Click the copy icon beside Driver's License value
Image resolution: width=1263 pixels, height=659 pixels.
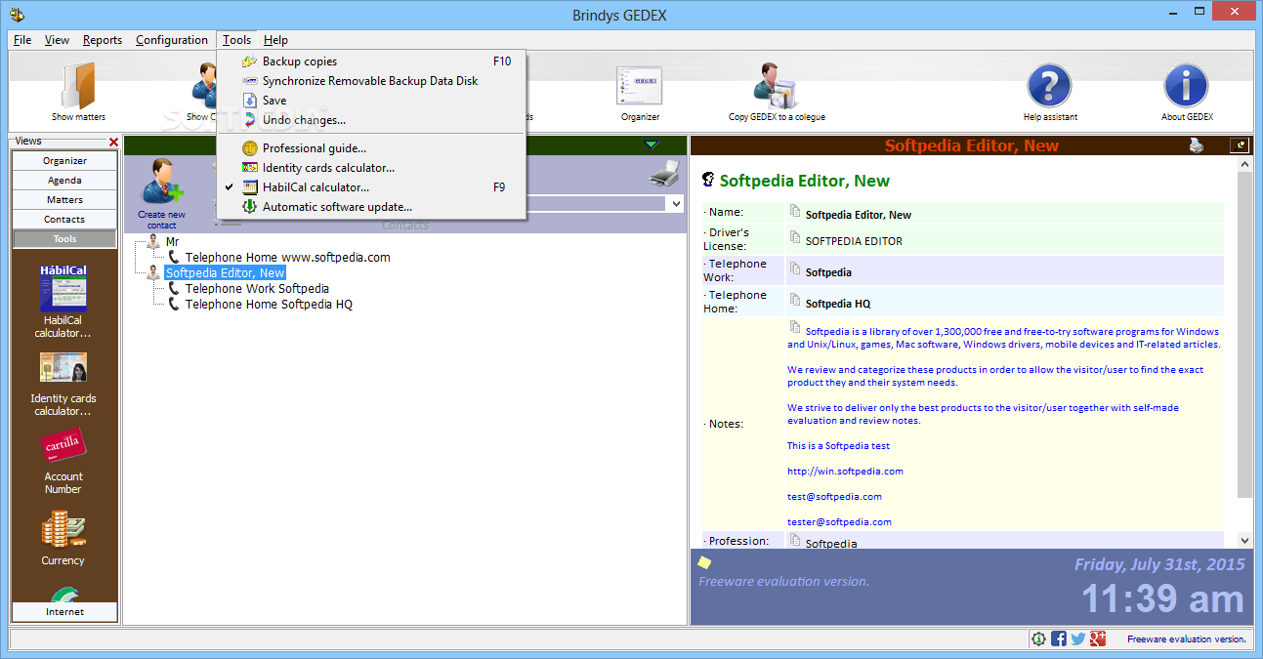point(795,237)
